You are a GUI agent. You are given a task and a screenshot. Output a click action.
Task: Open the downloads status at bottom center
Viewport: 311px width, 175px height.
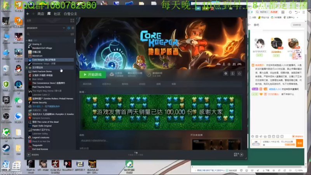[136, 154]
